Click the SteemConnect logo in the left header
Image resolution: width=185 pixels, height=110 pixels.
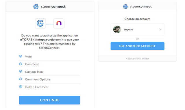point(36,7)
